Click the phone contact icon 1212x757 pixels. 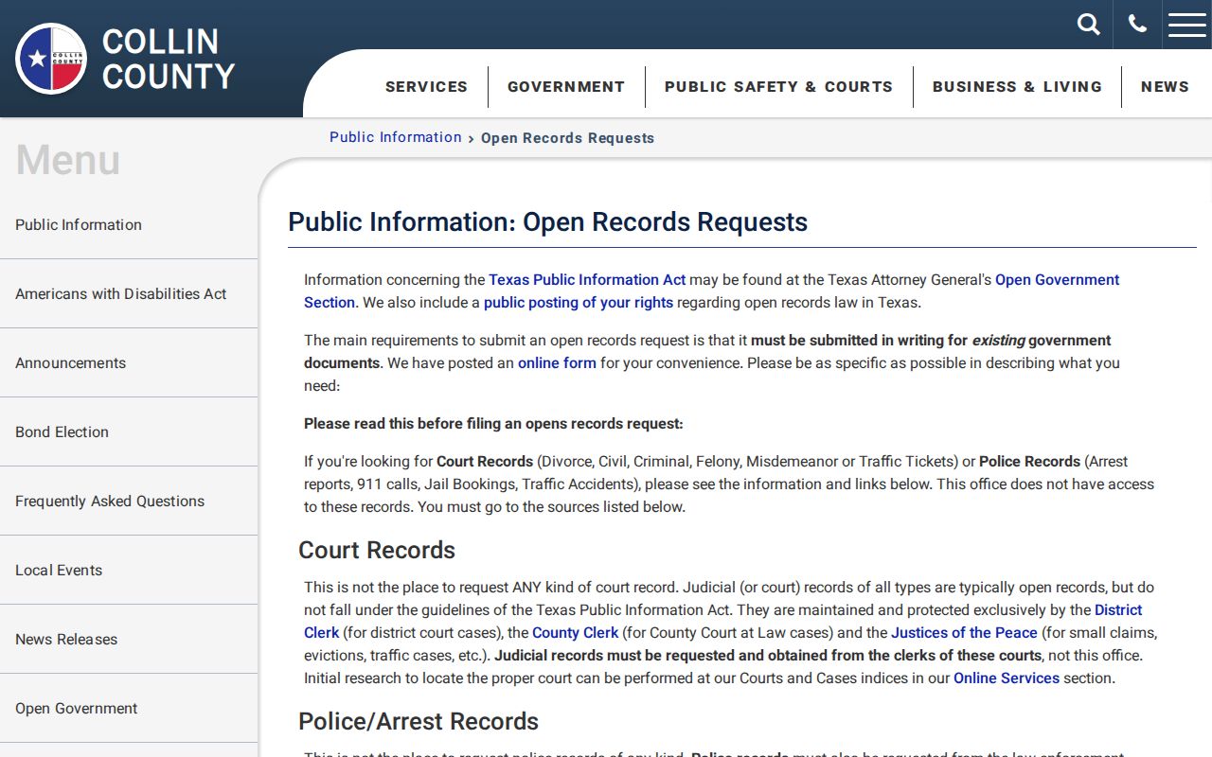click(x=1137, y=25)
